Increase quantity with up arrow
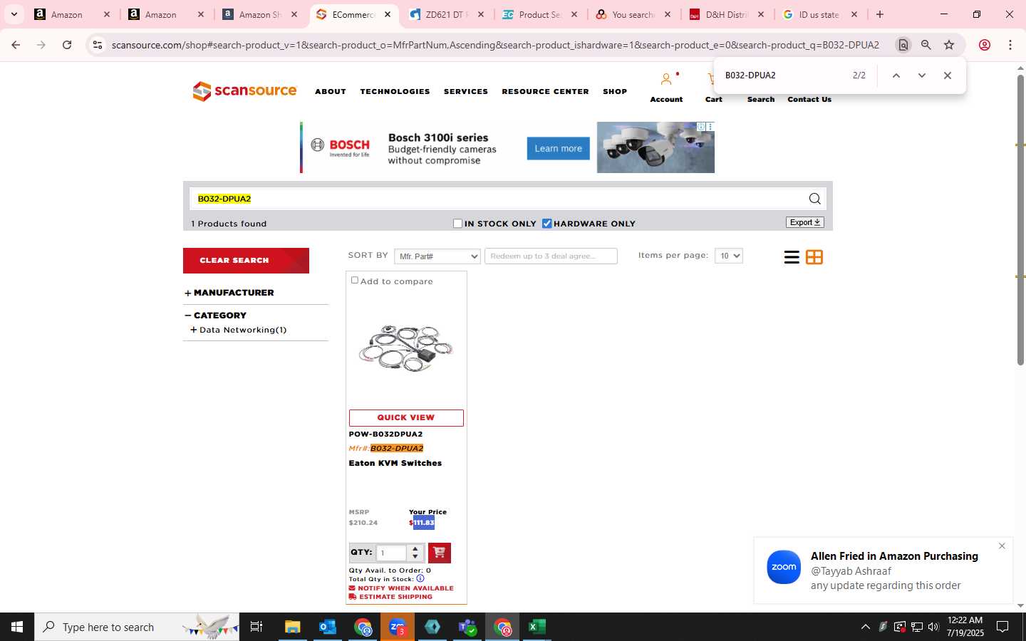1026x641 pixels. click(415, 548)
